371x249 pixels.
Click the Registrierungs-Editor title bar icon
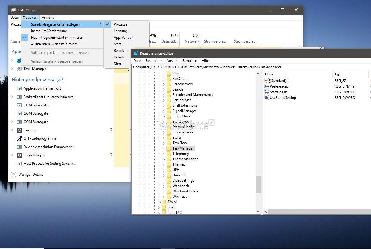pos(136,53)
